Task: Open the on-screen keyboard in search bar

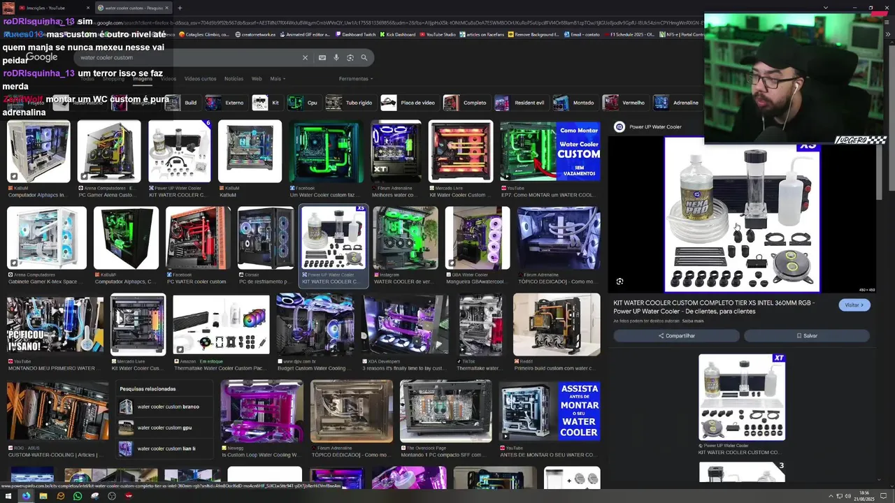Action: (322, 58)
